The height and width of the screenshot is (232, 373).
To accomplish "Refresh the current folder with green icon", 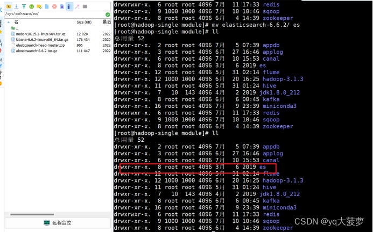I will 31,6.
